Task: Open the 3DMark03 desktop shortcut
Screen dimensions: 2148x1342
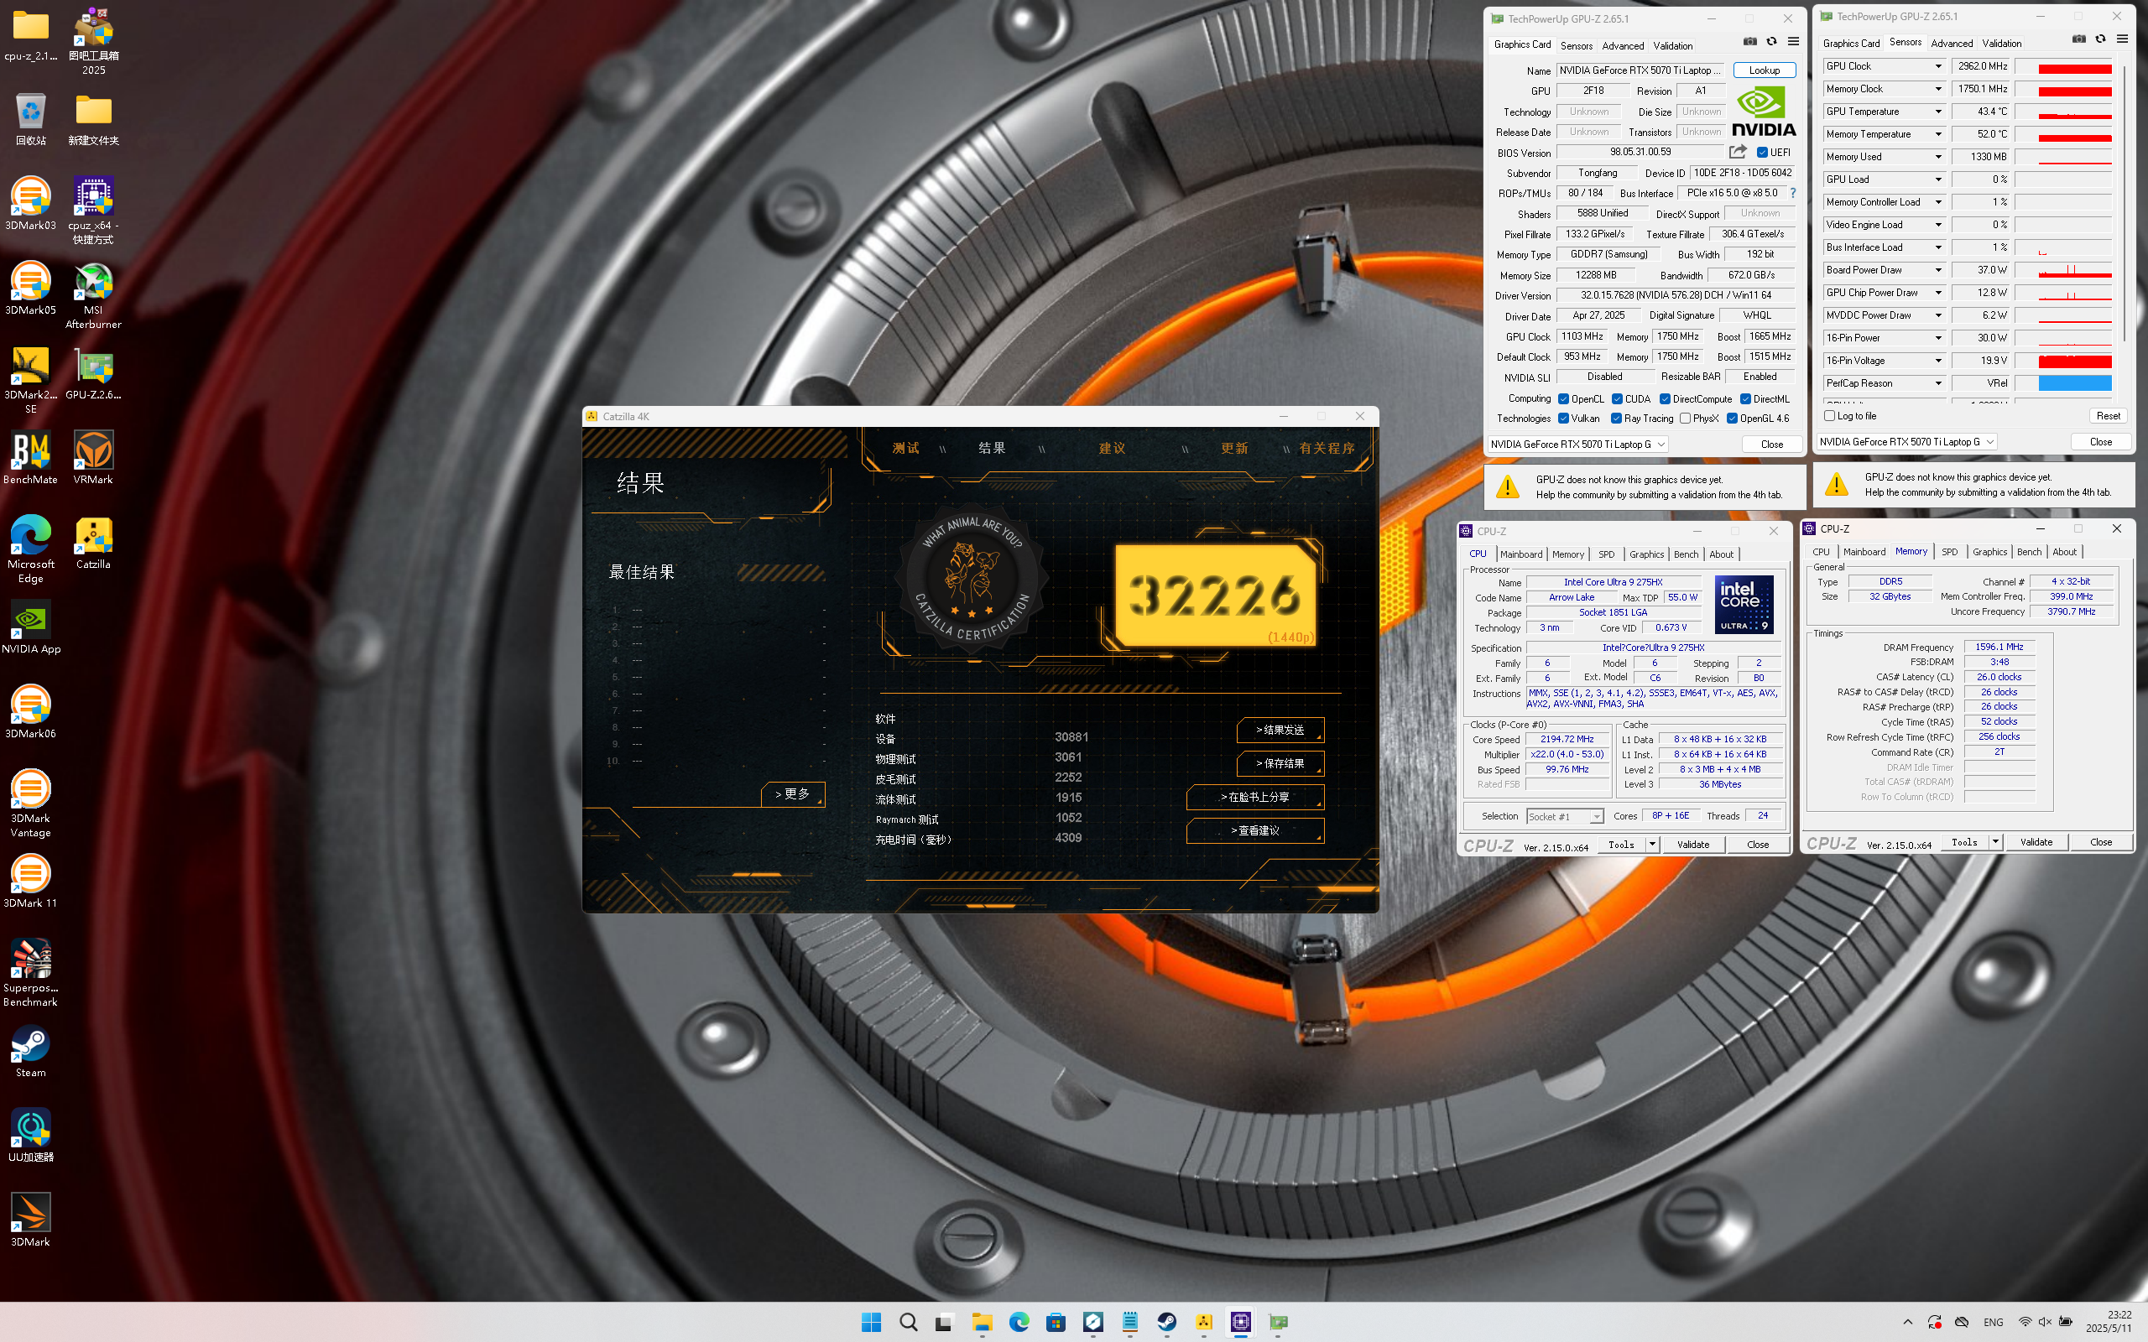Action: tap(30, 204)
